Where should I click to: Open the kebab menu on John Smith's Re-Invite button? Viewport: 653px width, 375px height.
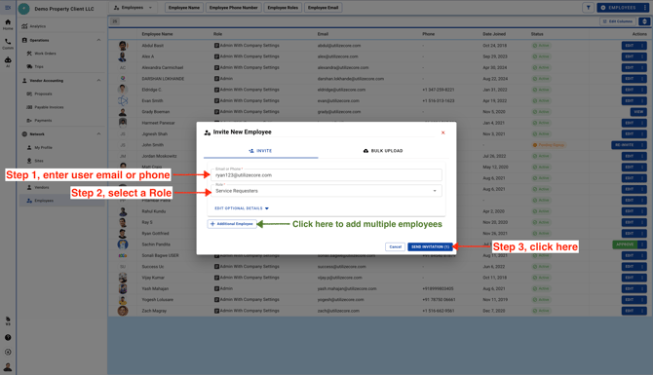click(642, 145)
